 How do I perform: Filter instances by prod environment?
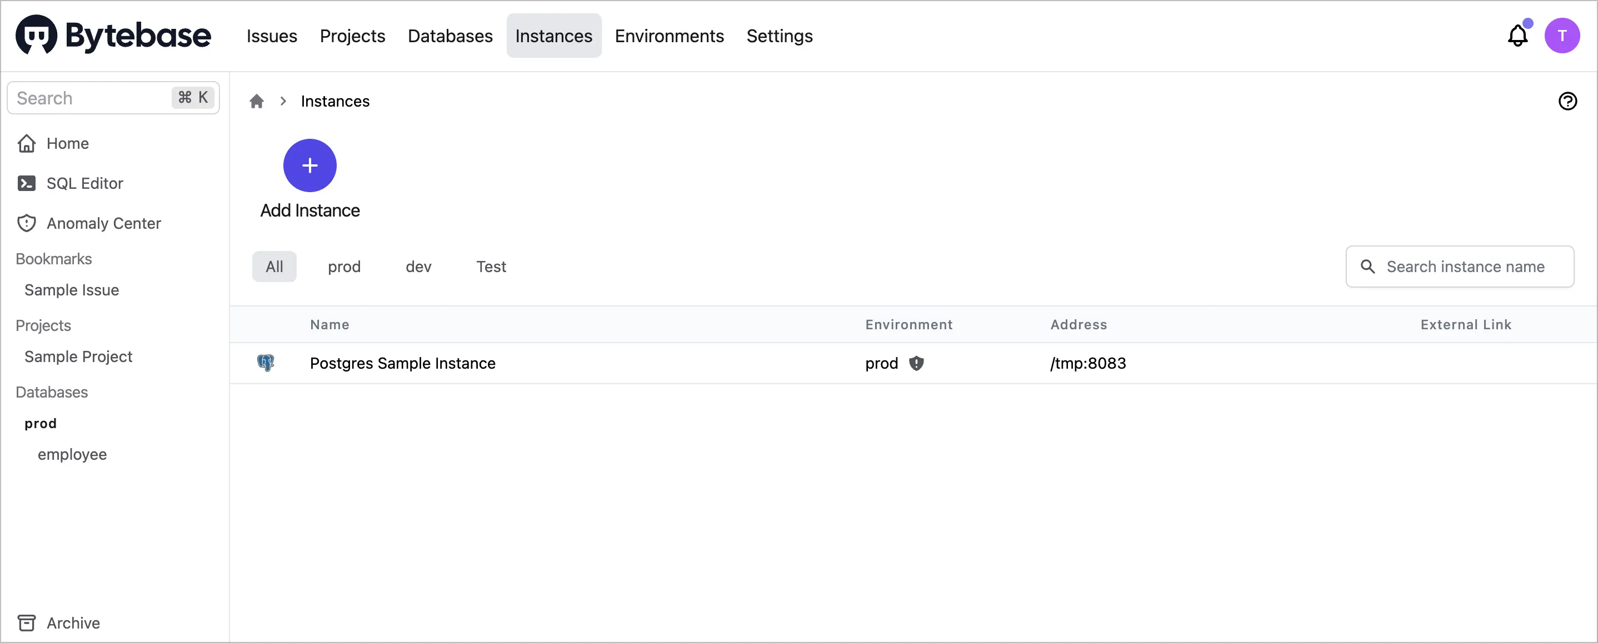tap(345, 267)
